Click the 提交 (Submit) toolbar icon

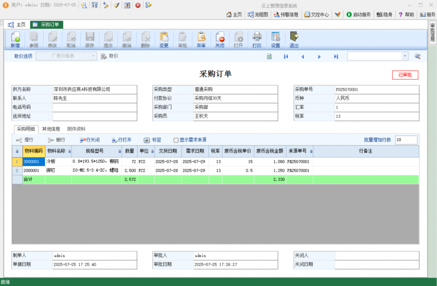coord(108,40)
